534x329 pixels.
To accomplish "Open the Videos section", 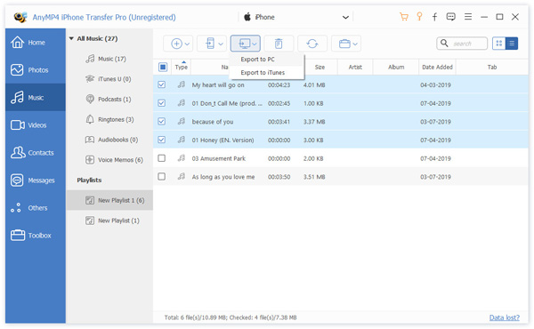I will (36, 125).
